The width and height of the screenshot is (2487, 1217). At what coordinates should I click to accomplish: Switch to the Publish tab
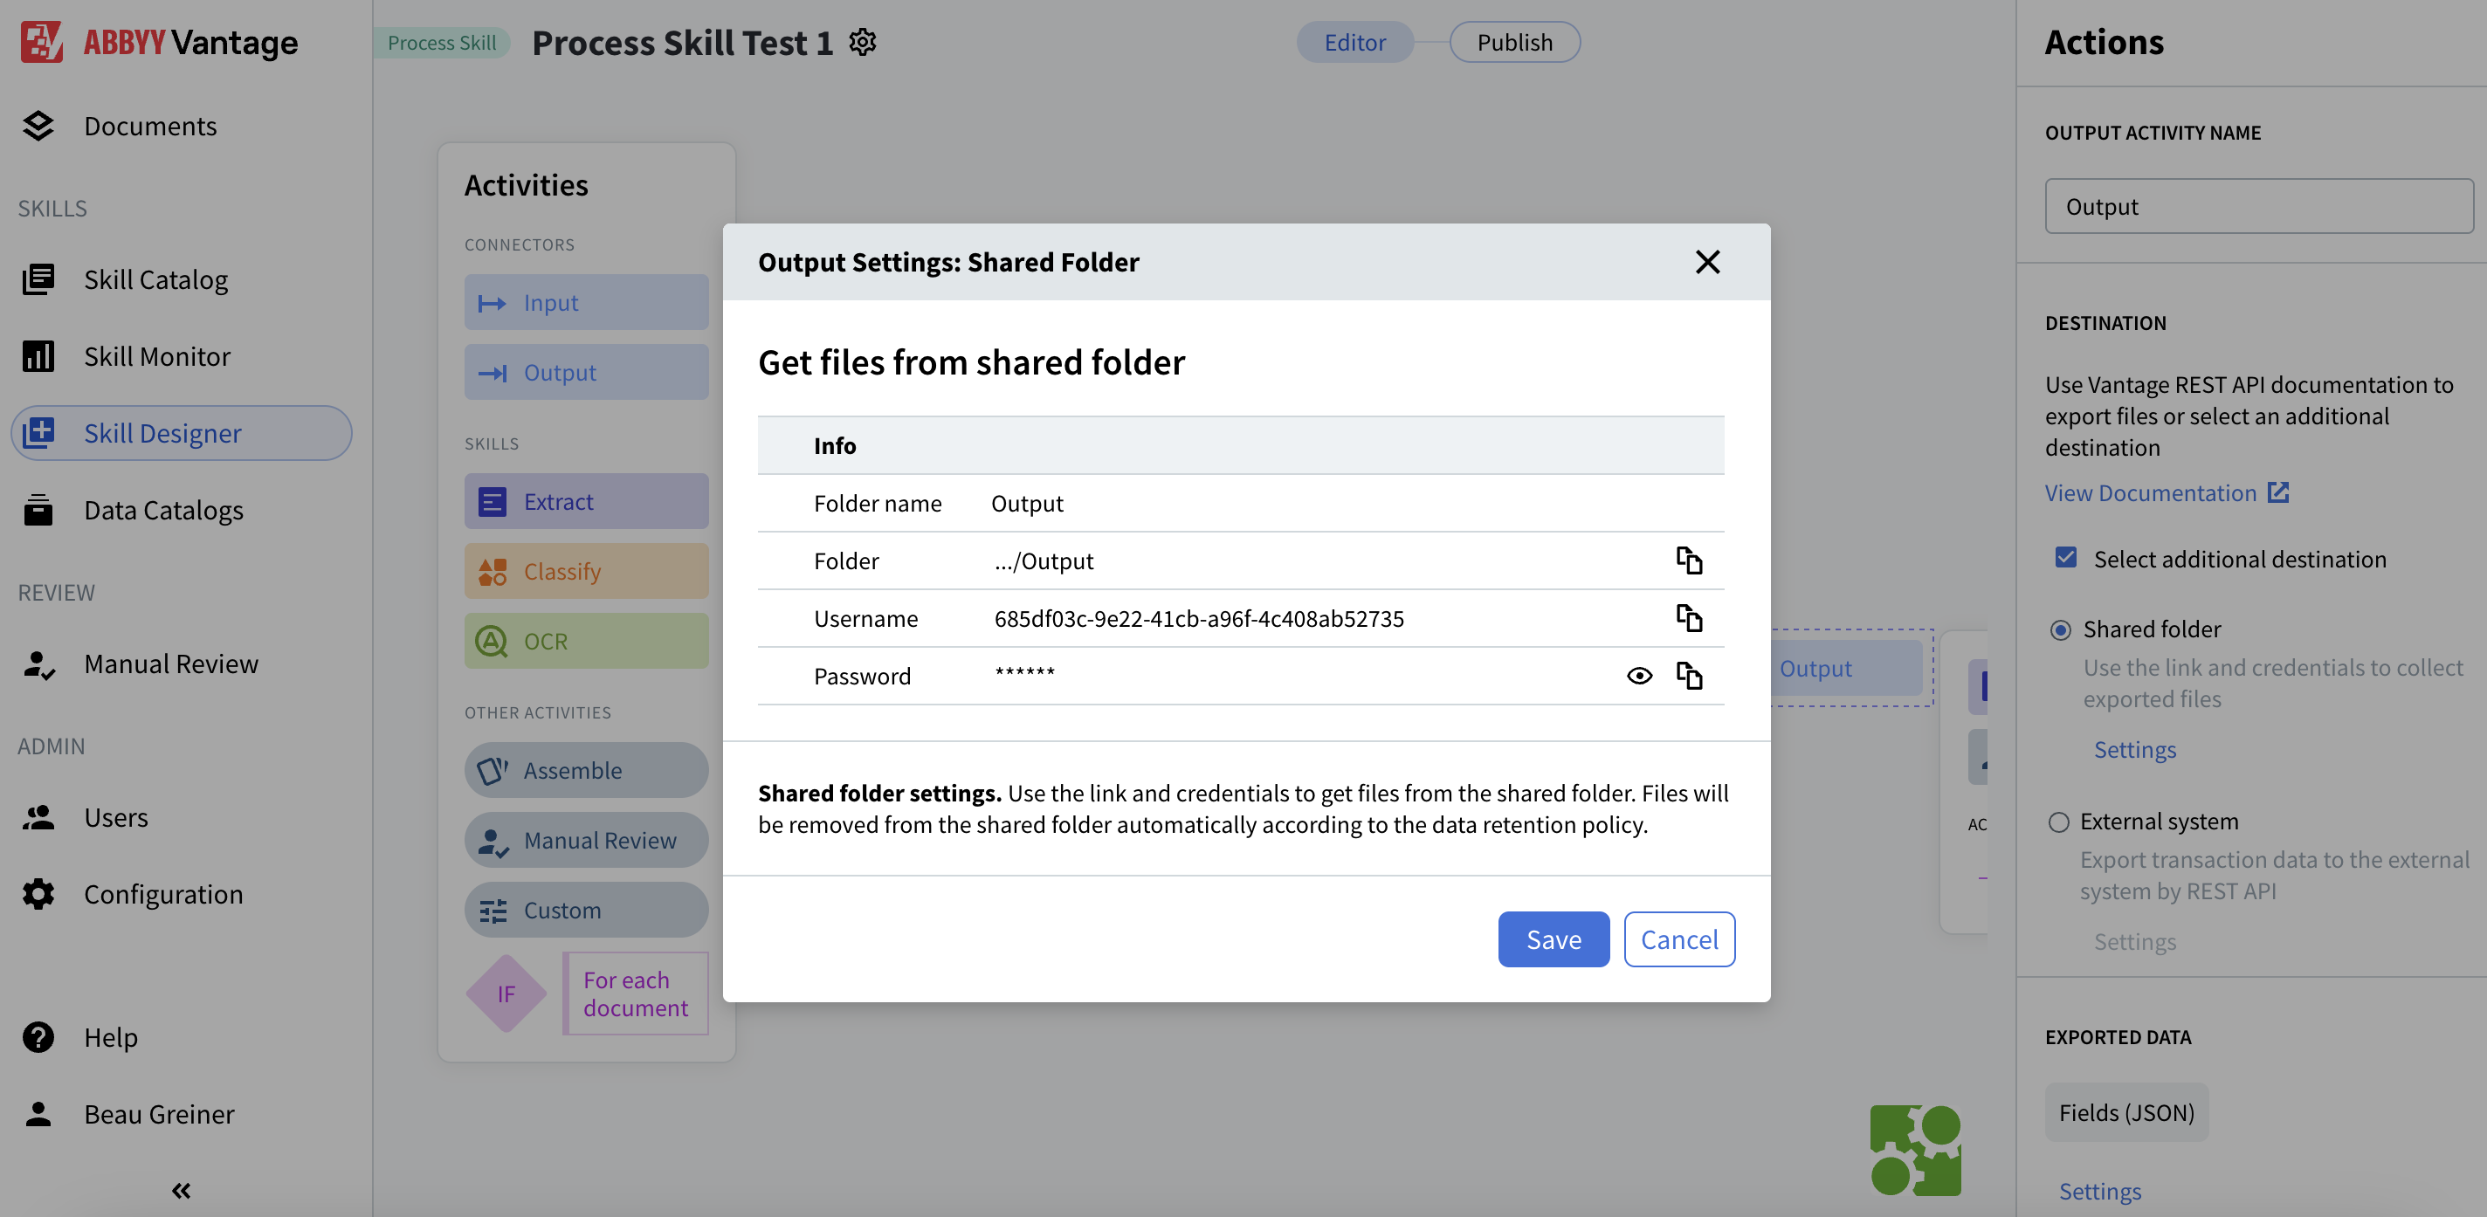(1514, 42)
